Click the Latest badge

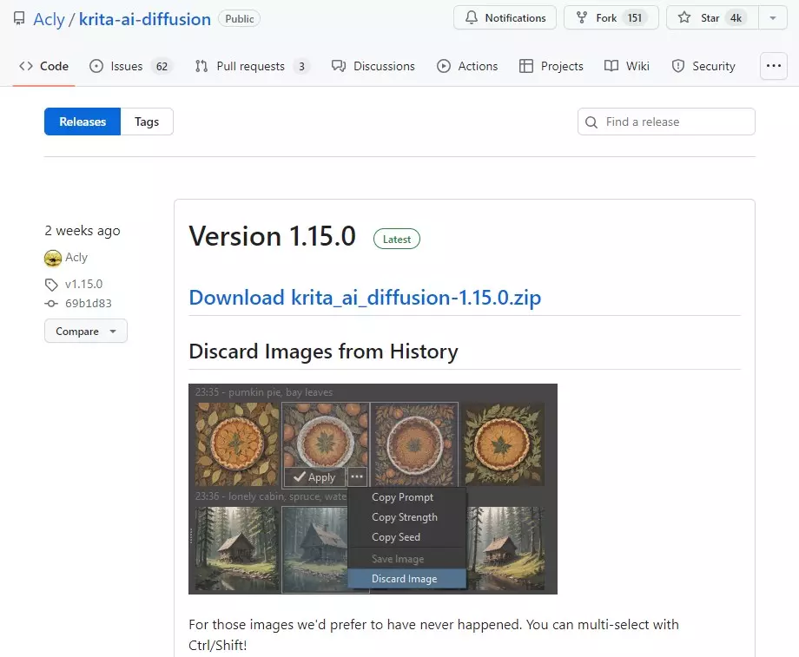point(396,239)
